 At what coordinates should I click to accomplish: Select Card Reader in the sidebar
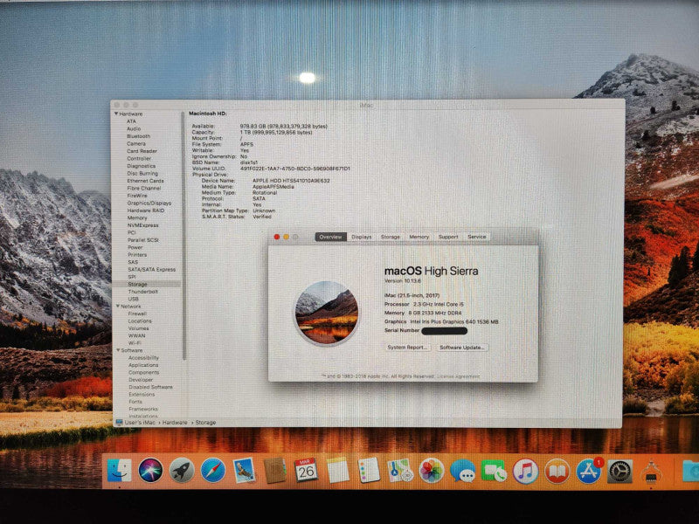142,151
